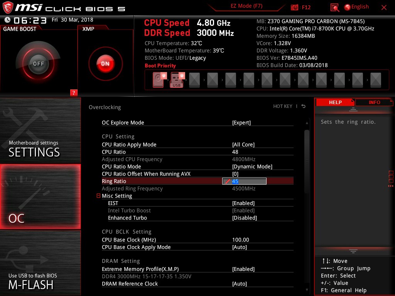Take a screenshot with the F12 camera icon

click(x=294, y=7)
